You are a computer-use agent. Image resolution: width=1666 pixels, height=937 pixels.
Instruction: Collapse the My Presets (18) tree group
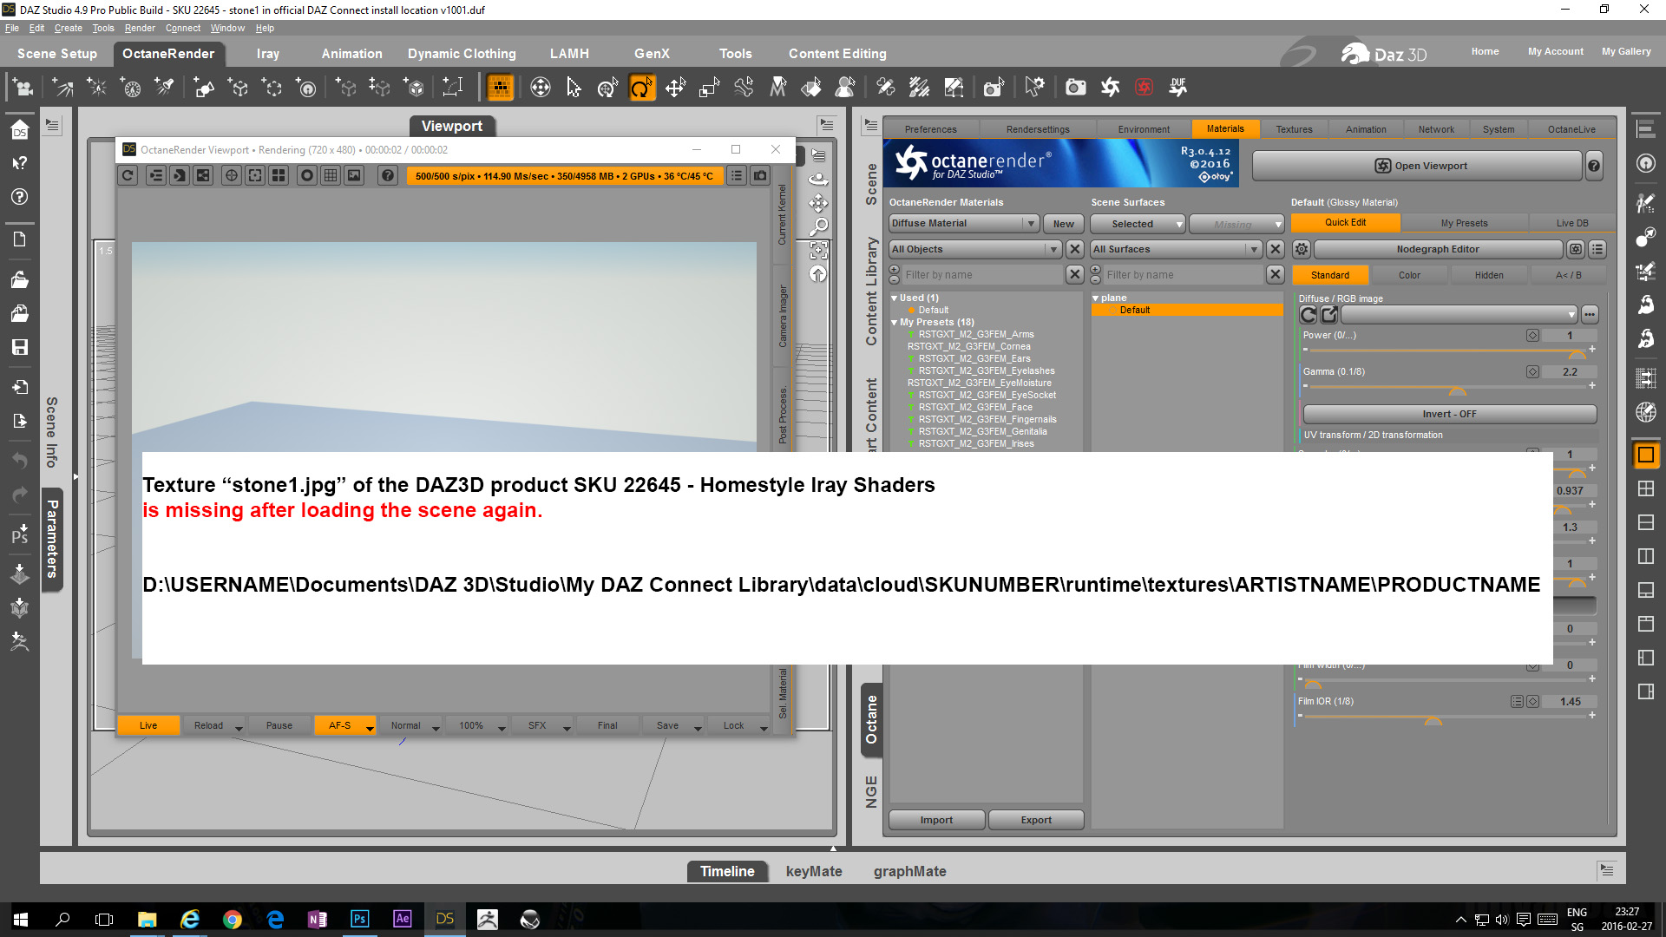pos(895,323)
